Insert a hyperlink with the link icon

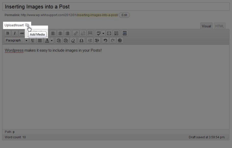pos(76,33)
